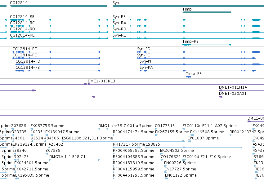Click EST label CO177313
The height and width of the screenshot is (180, 264).
point(165,126)
